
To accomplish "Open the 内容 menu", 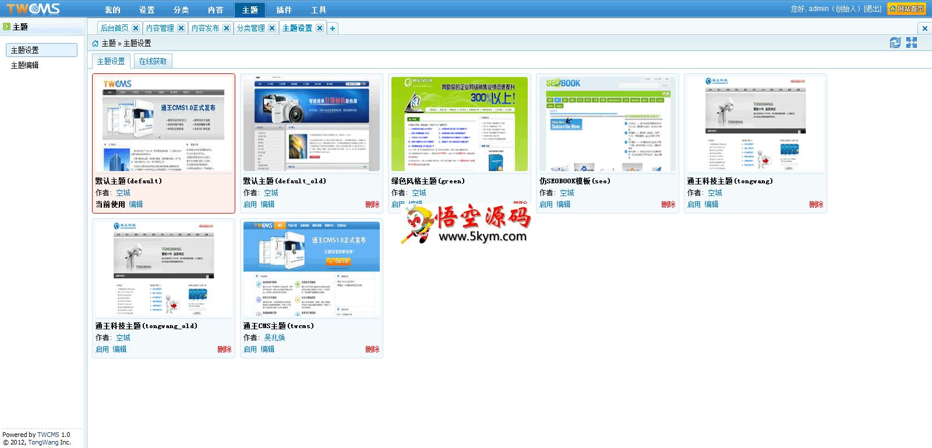I will [216, 10].
